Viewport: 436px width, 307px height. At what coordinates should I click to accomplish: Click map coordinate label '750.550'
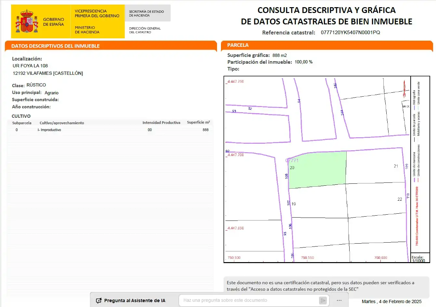[307, 258]
